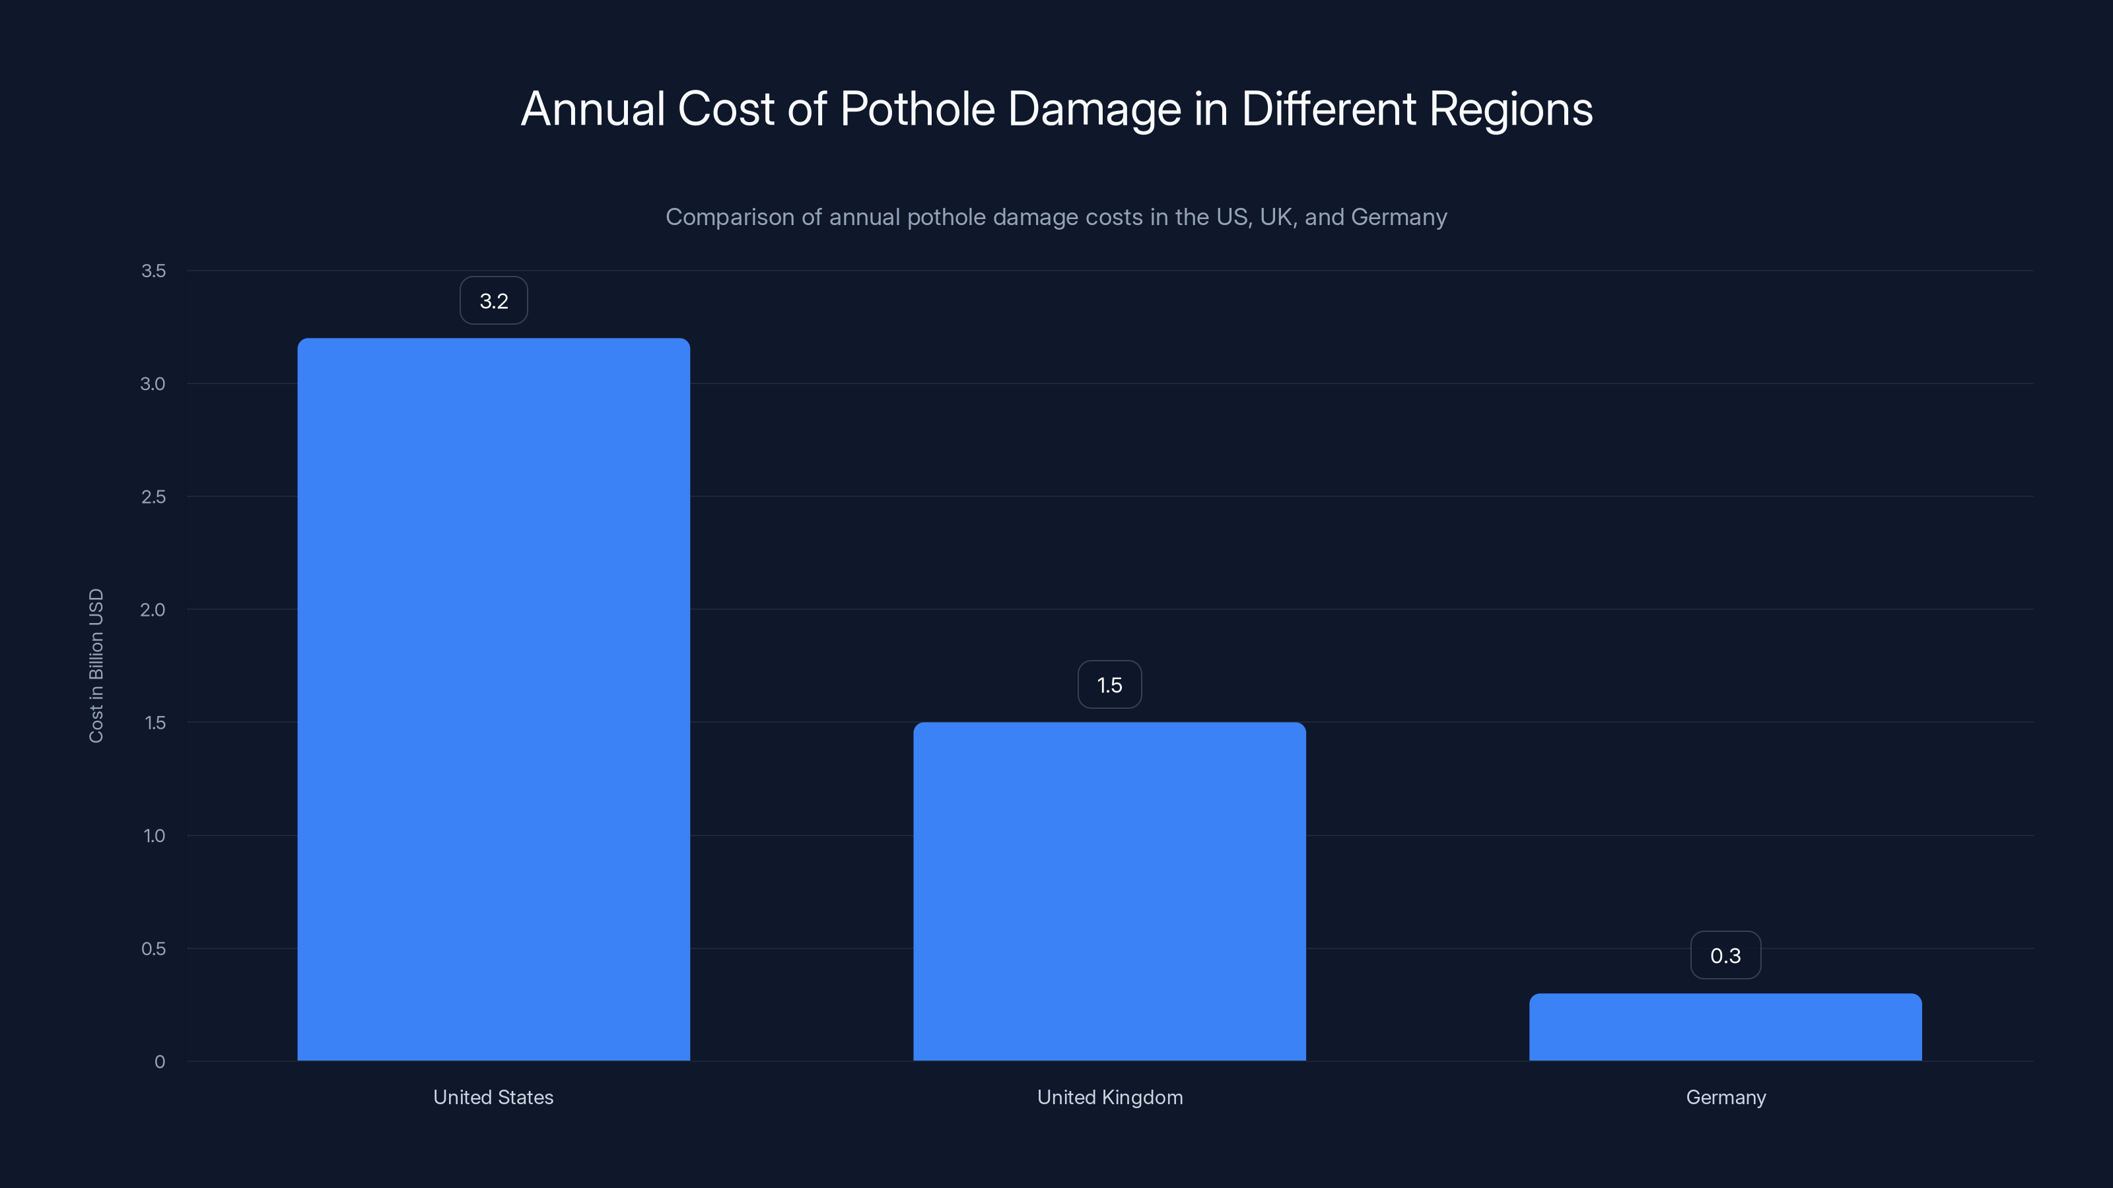Click the chart title text
The width and height of the screenshot is (2113, 1188).
pos(1056,108)
